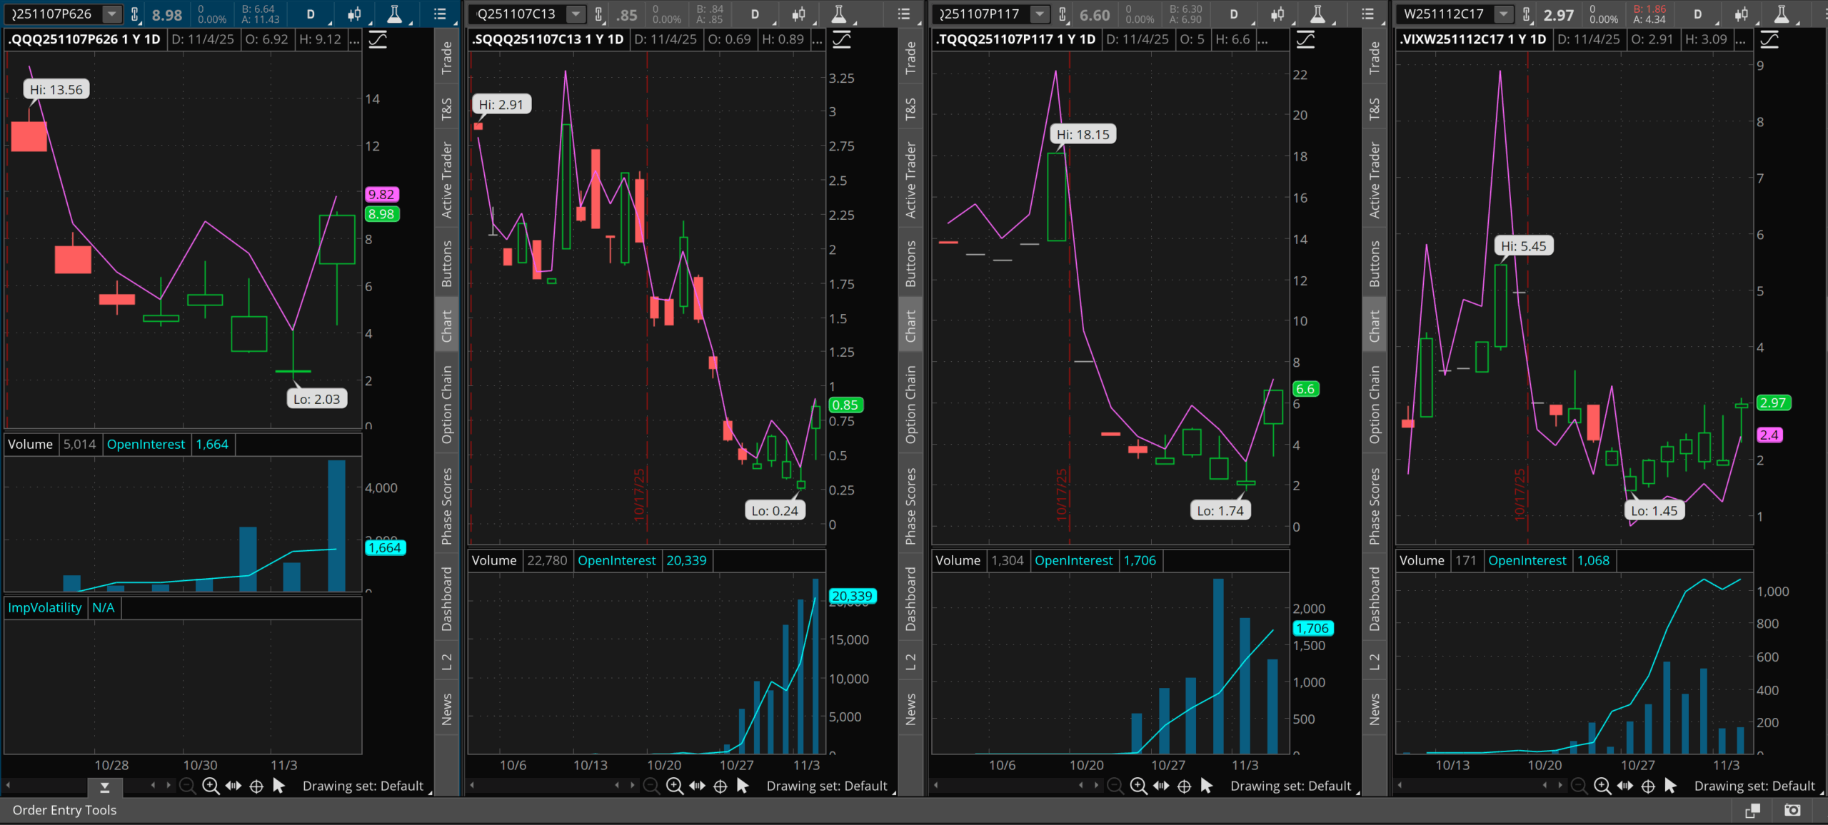The height and width of the screenshot is (825, 1828).
Task: Click camera screenshot icon at bottom right
Action: 1792,810
